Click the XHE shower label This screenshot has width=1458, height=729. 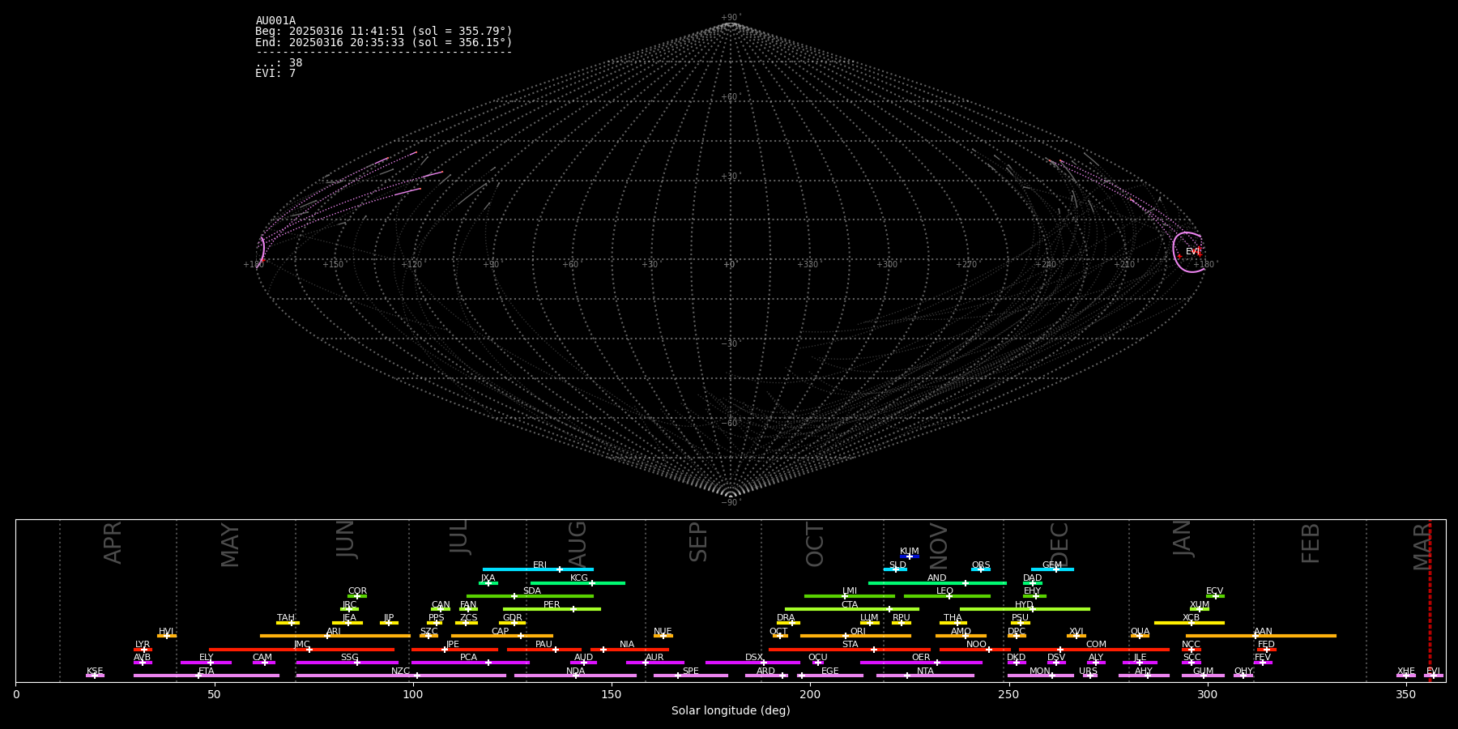(x=1405, y=671)
